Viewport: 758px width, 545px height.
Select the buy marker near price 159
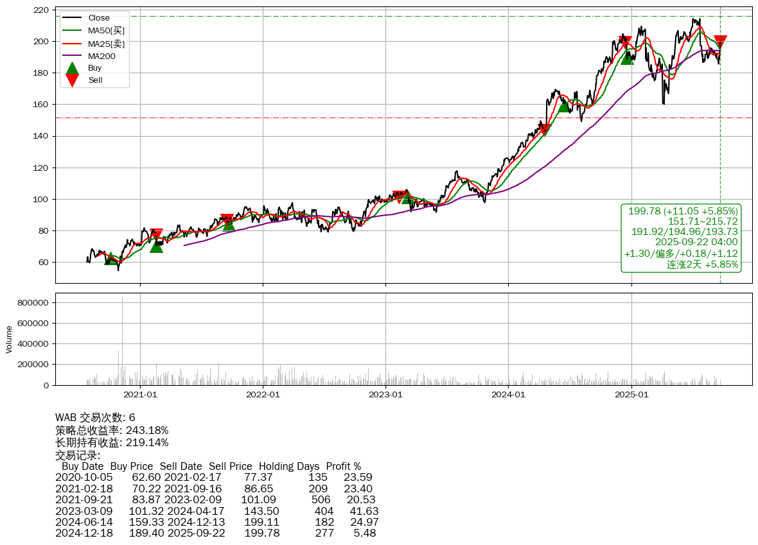(x=564, y=106)
